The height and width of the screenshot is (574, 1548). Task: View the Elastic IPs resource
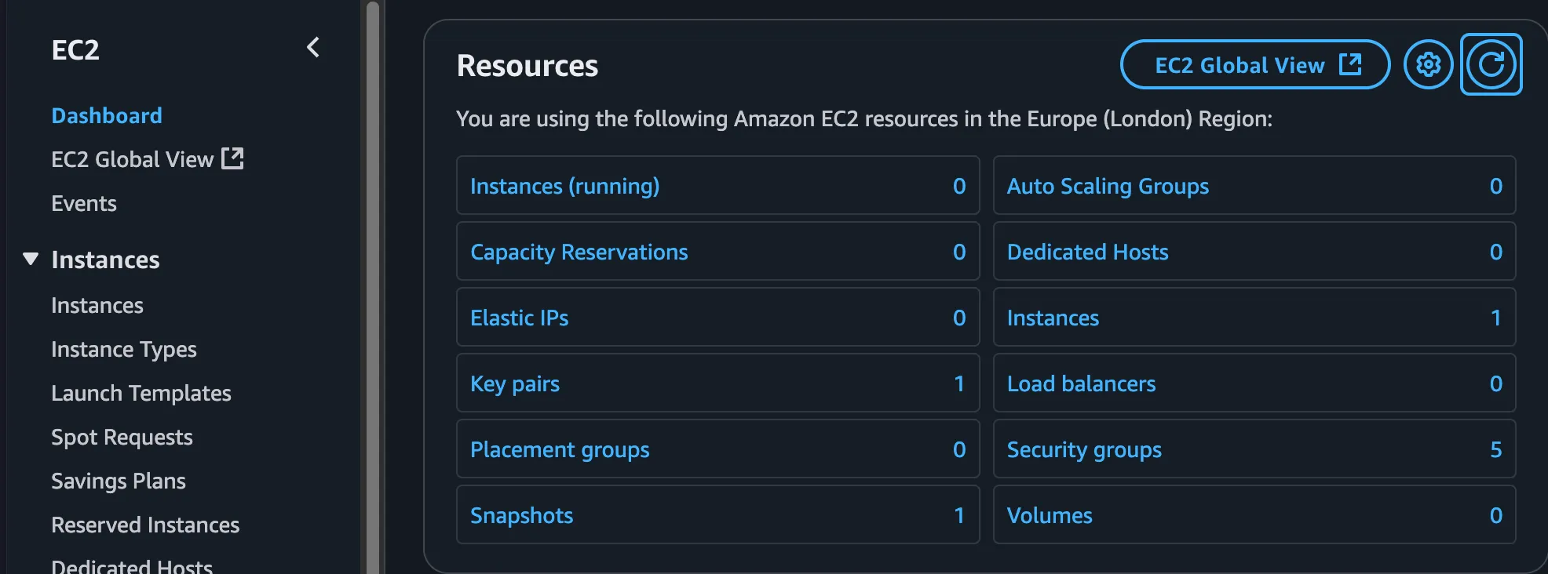click(x=519, y=318)
